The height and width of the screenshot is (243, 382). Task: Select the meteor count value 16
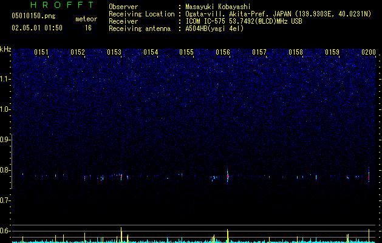[88, 28]
